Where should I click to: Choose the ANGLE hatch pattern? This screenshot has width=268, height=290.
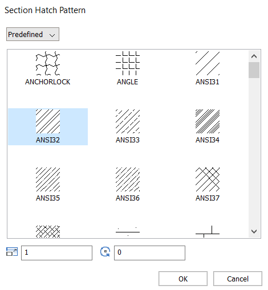128,68
